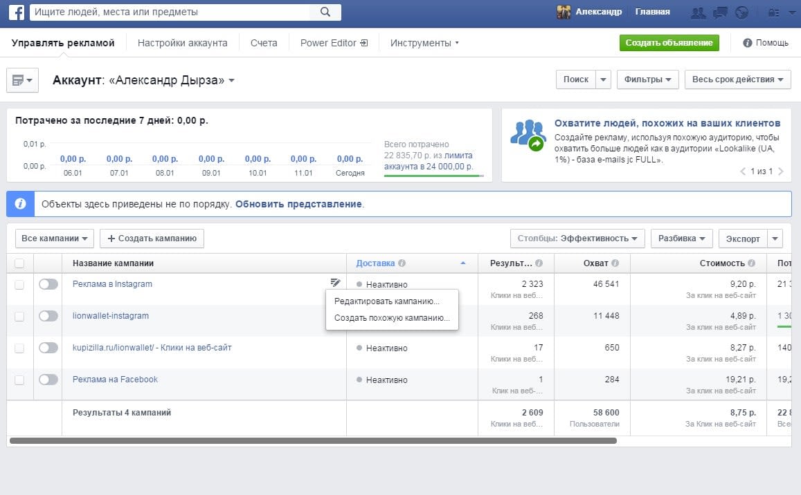Choose Создать похожую кампанию... menu item
801x495 pixels.
[x=392, y=318]
